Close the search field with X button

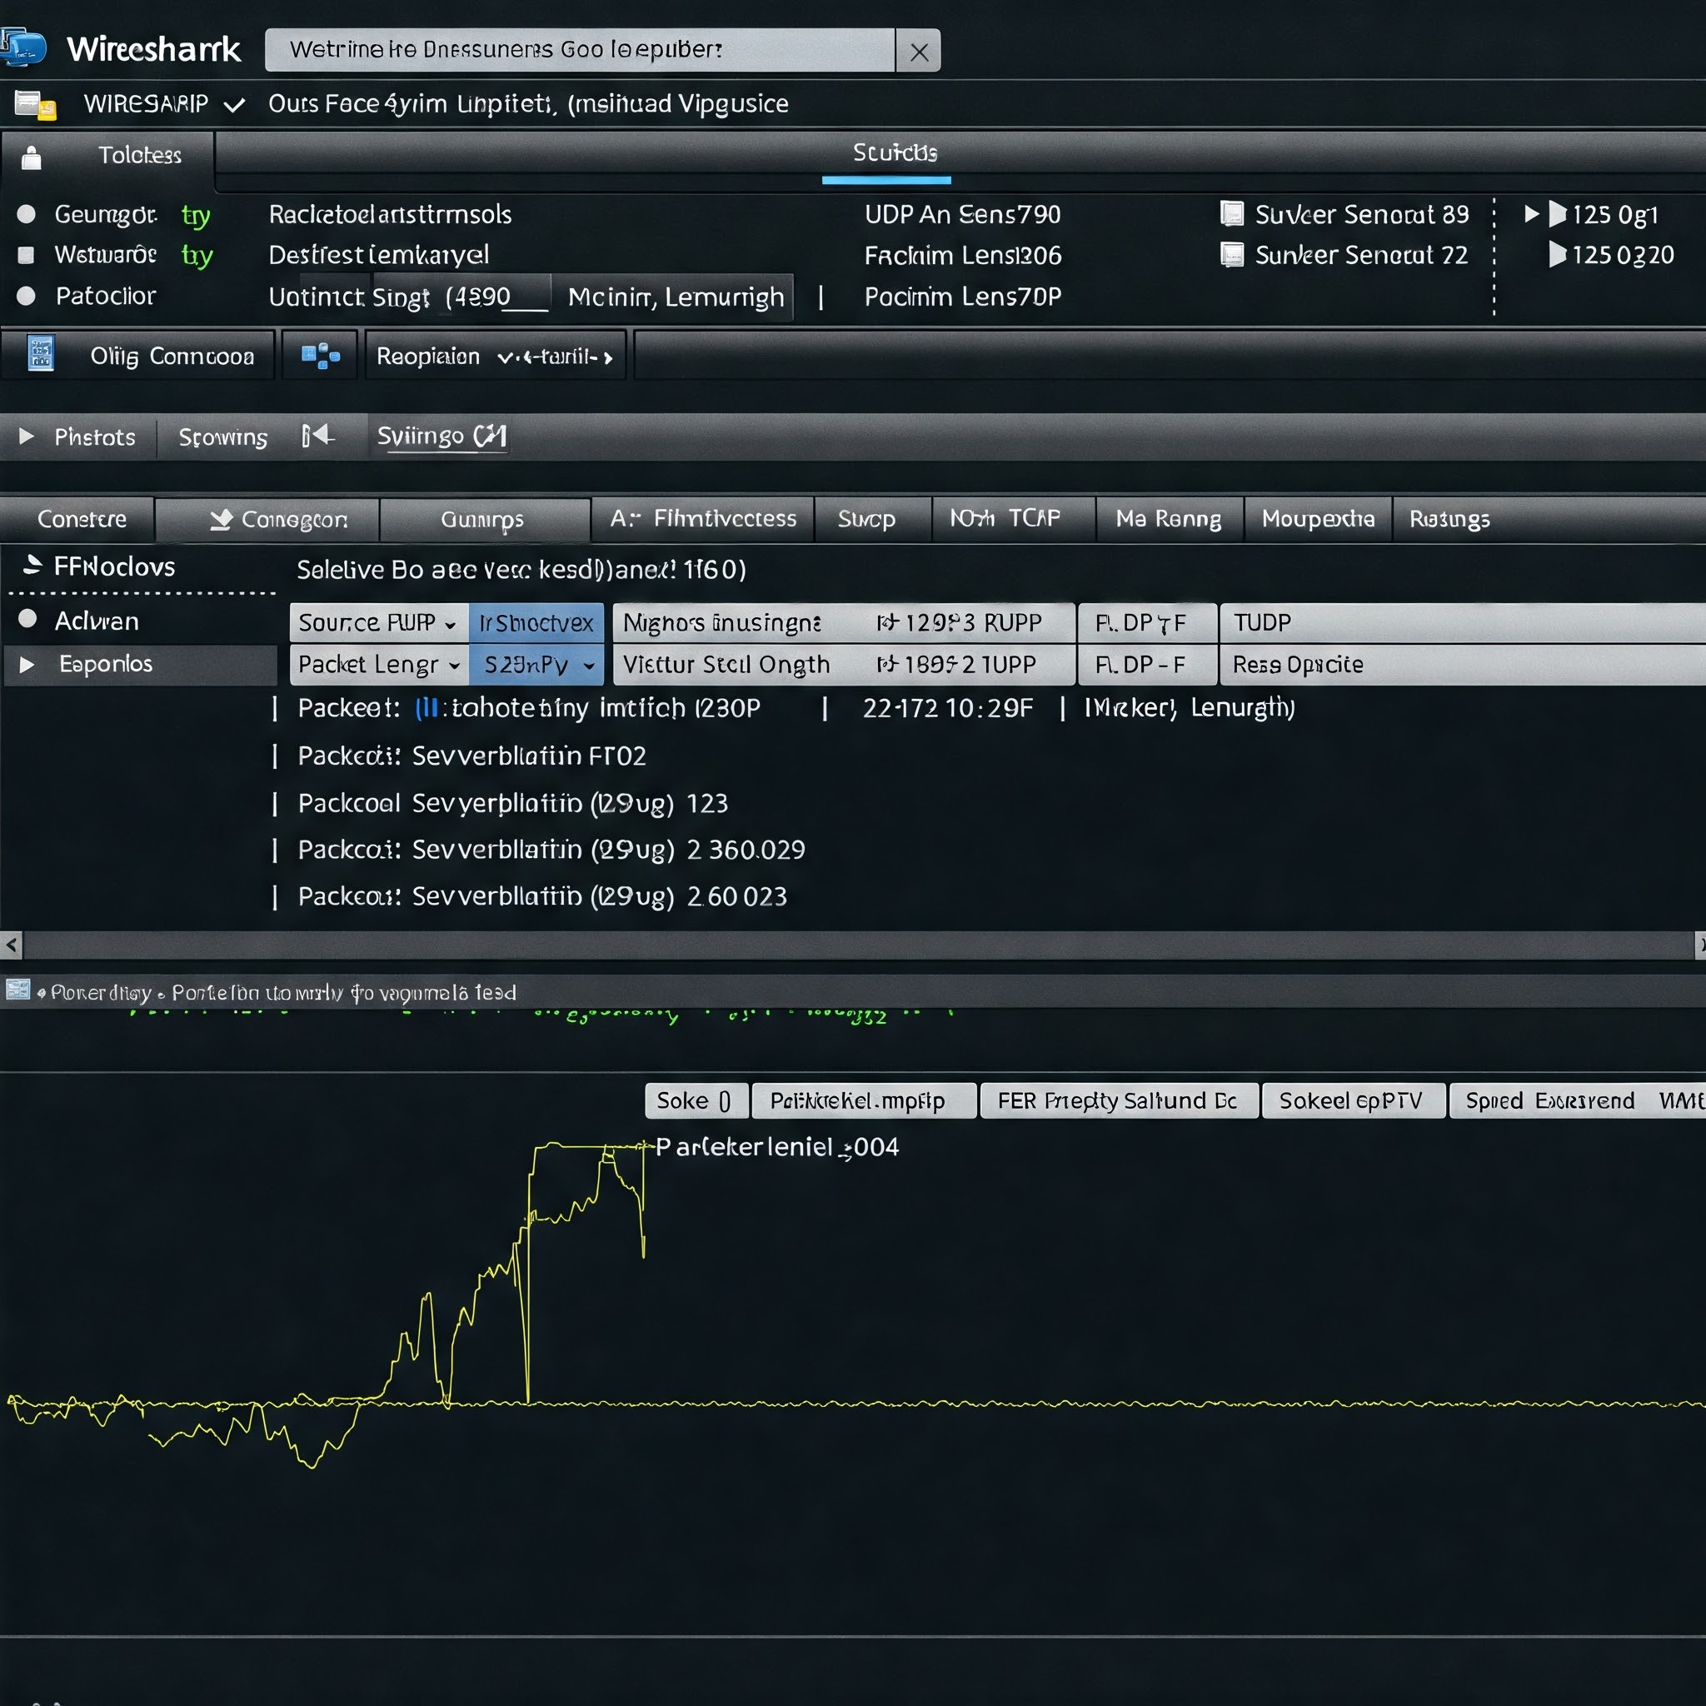[918, 51]
